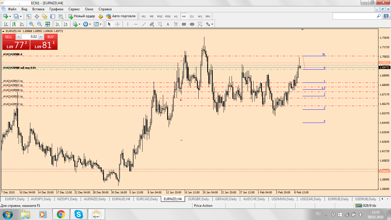Toggle chart shift from right edge
Image resolution: width=391 pixels, height=220 pixels.
(66, 24)
